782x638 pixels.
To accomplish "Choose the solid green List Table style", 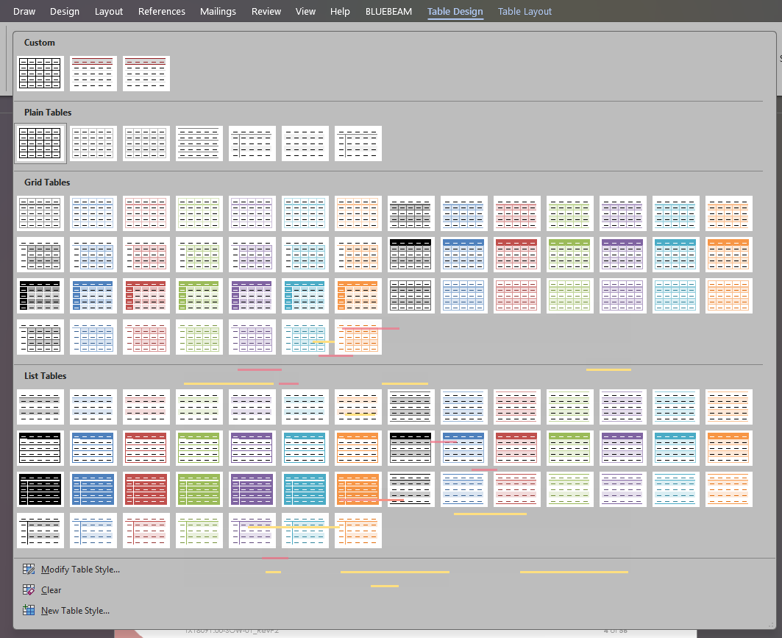I will tap(199, 489).
